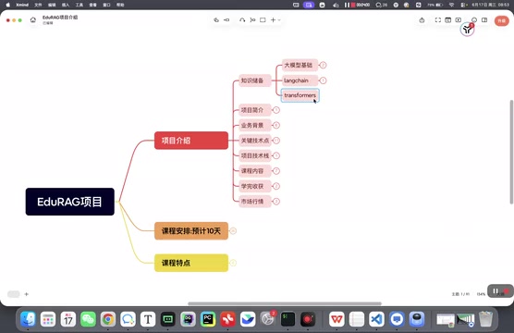Viewport: 514px width, 333px height.
Task: Click the Summary bracket tool icon
Action: [252, 20]
